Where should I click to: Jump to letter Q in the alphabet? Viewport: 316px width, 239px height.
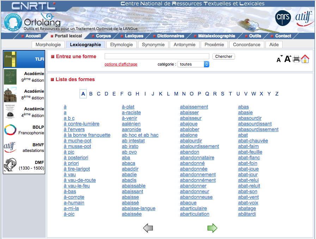point(207,94)
